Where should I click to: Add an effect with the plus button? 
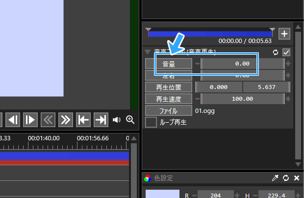tap(284, 34)
